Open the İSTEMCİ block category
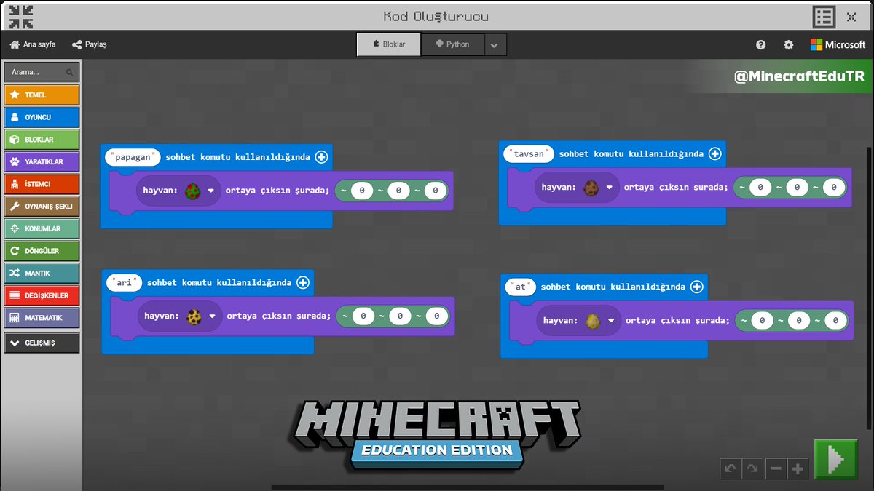 (42, 184)
